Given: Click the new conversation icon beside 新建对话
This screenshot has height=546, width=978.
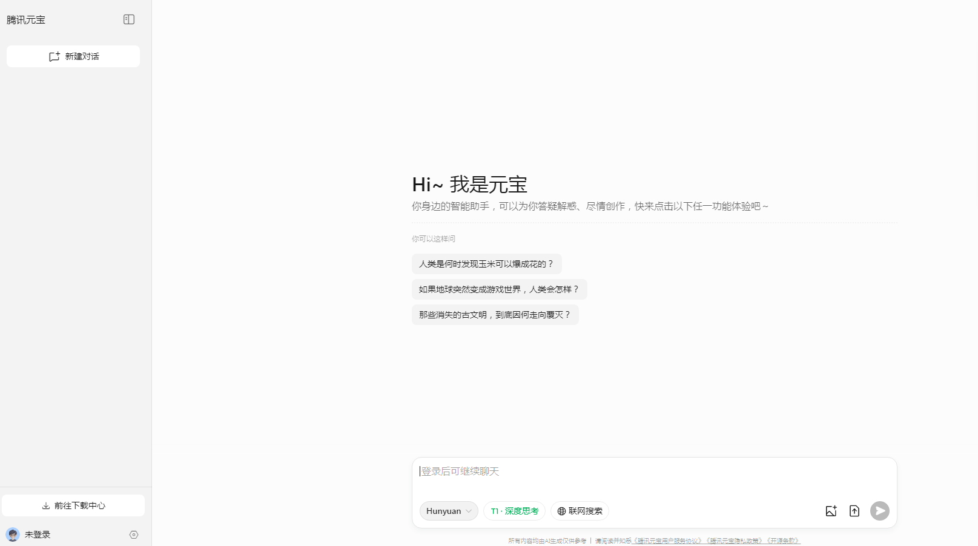Looking at the screenshot, I should 55,56.
